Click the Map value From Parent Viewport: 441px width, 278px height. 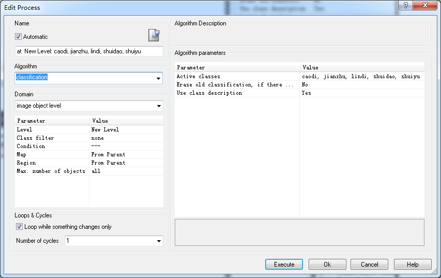(x=126, y=155)
